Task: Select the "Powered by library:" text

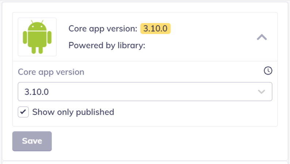Action: point(107,46)
